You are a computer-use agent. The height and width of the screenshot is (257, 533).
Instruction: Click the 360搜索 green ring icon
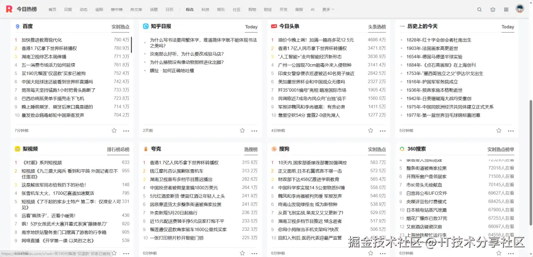402,149
